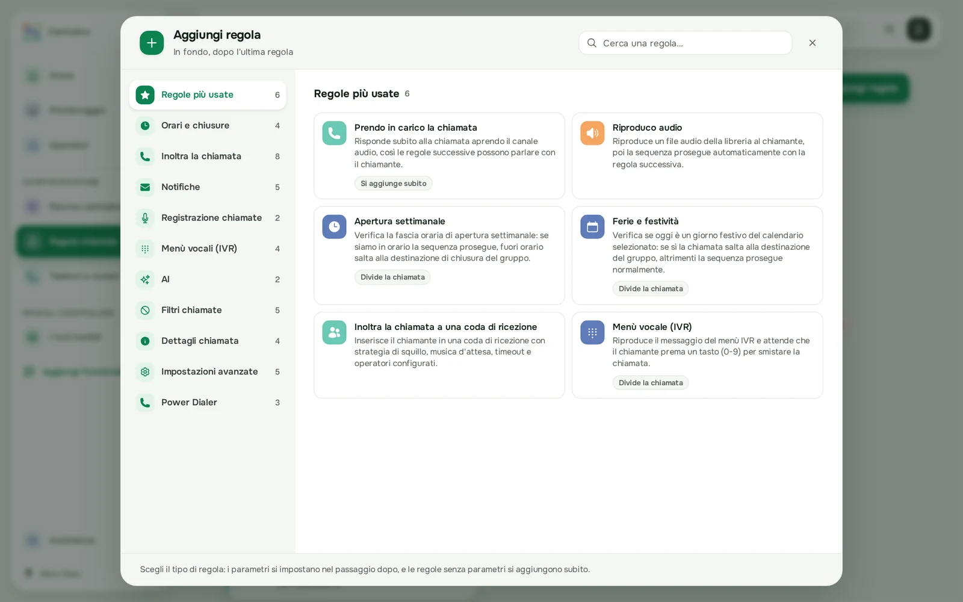Screen dimensions: 963x602
Task: Click the calendar icon of Ferie e festività
Action: point(592,227)
